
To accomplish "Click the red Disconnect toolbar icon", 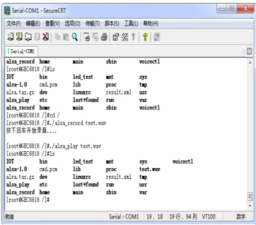I will (46, 37).
